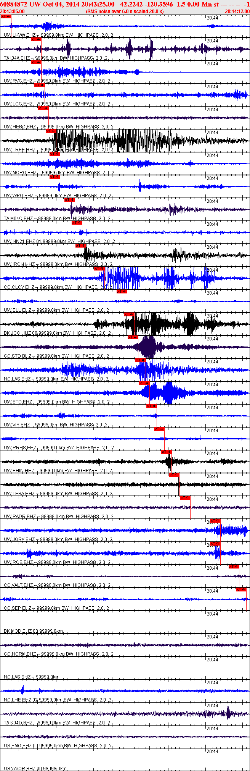
Task: Click the BK JCC HHZ 00 station label
Action: pyautogui.click(x=57, y=333)
